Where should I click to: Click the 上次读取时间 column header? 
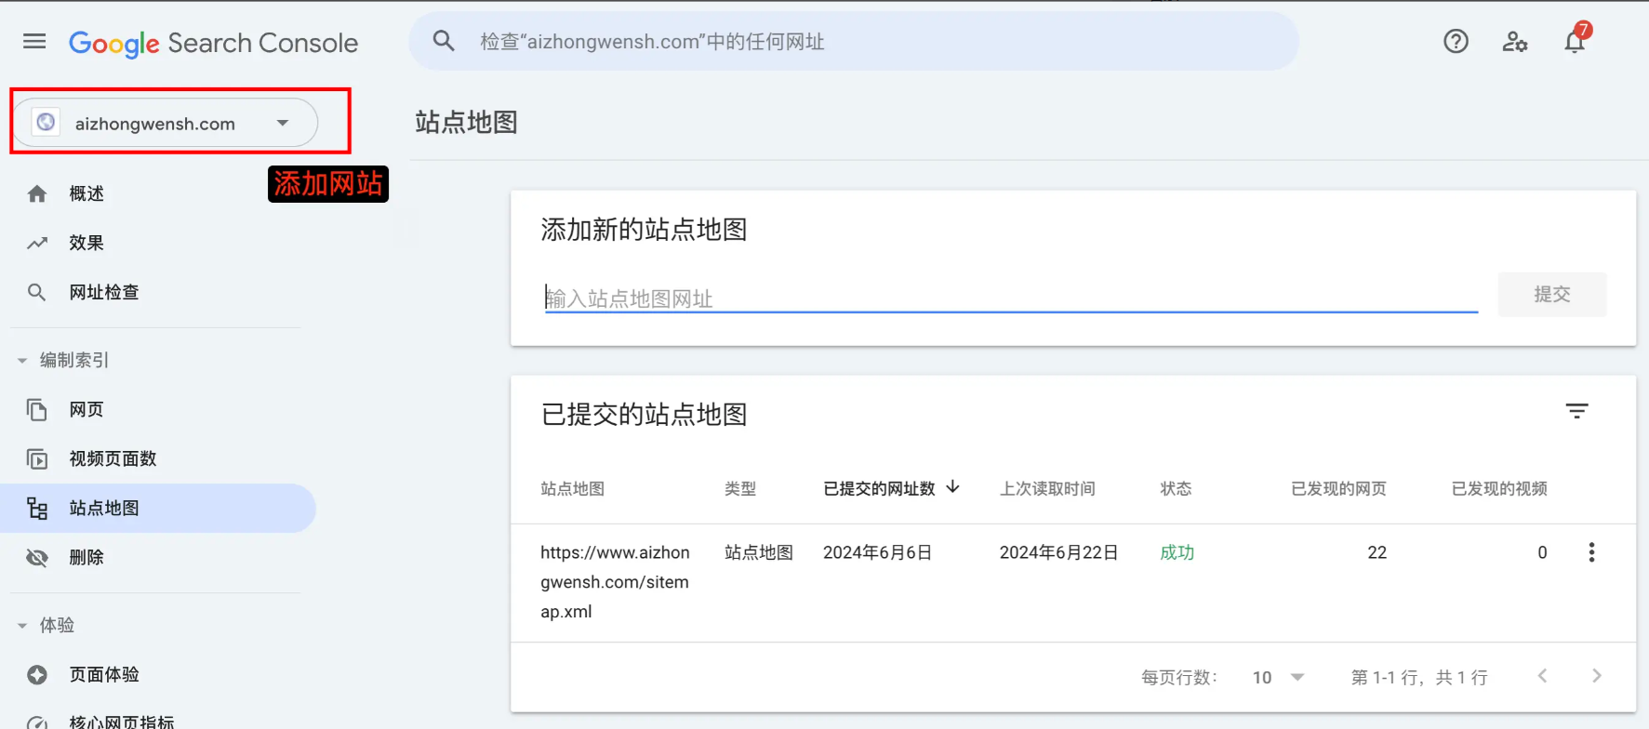[x=1047, y=488]
